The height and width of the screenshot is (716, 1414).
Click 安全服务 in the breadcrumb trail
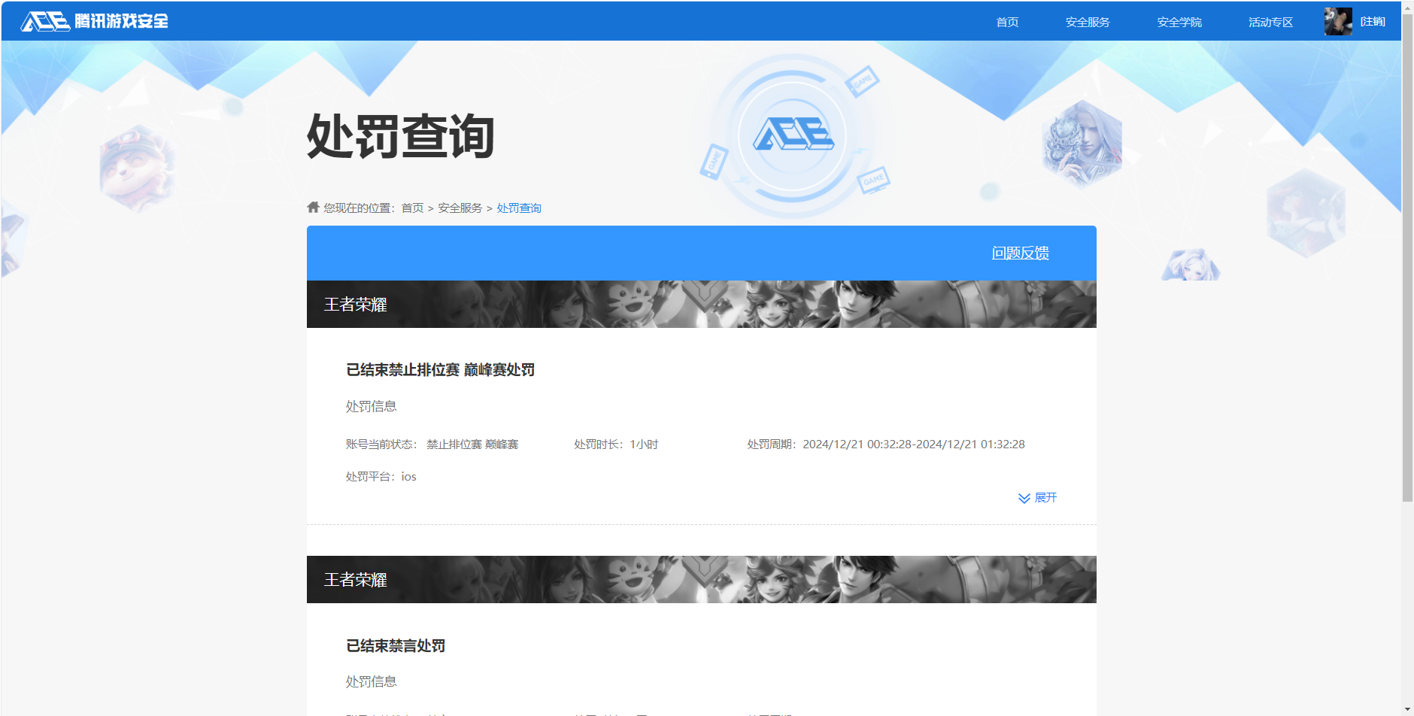[460, 208]
